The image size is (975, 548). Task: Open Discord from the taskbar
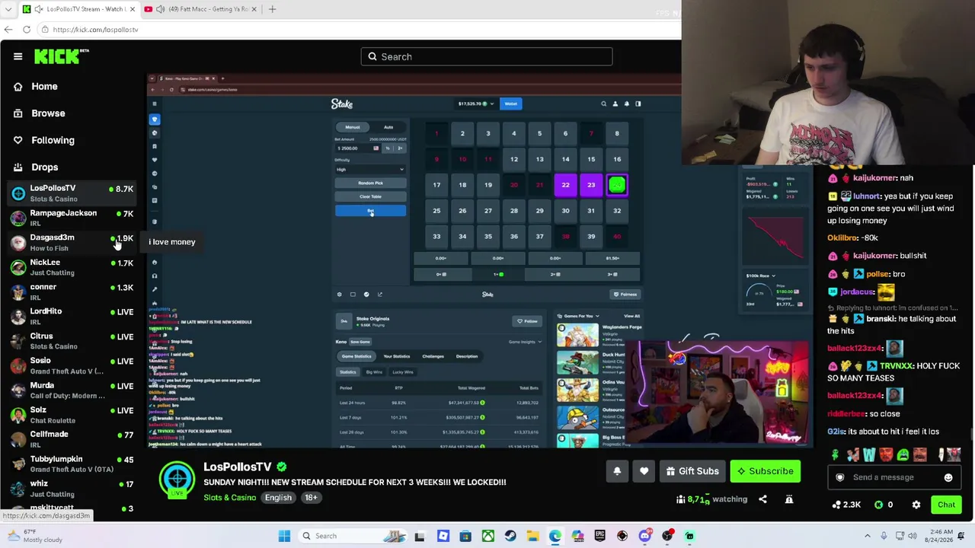tap(645, 536)
